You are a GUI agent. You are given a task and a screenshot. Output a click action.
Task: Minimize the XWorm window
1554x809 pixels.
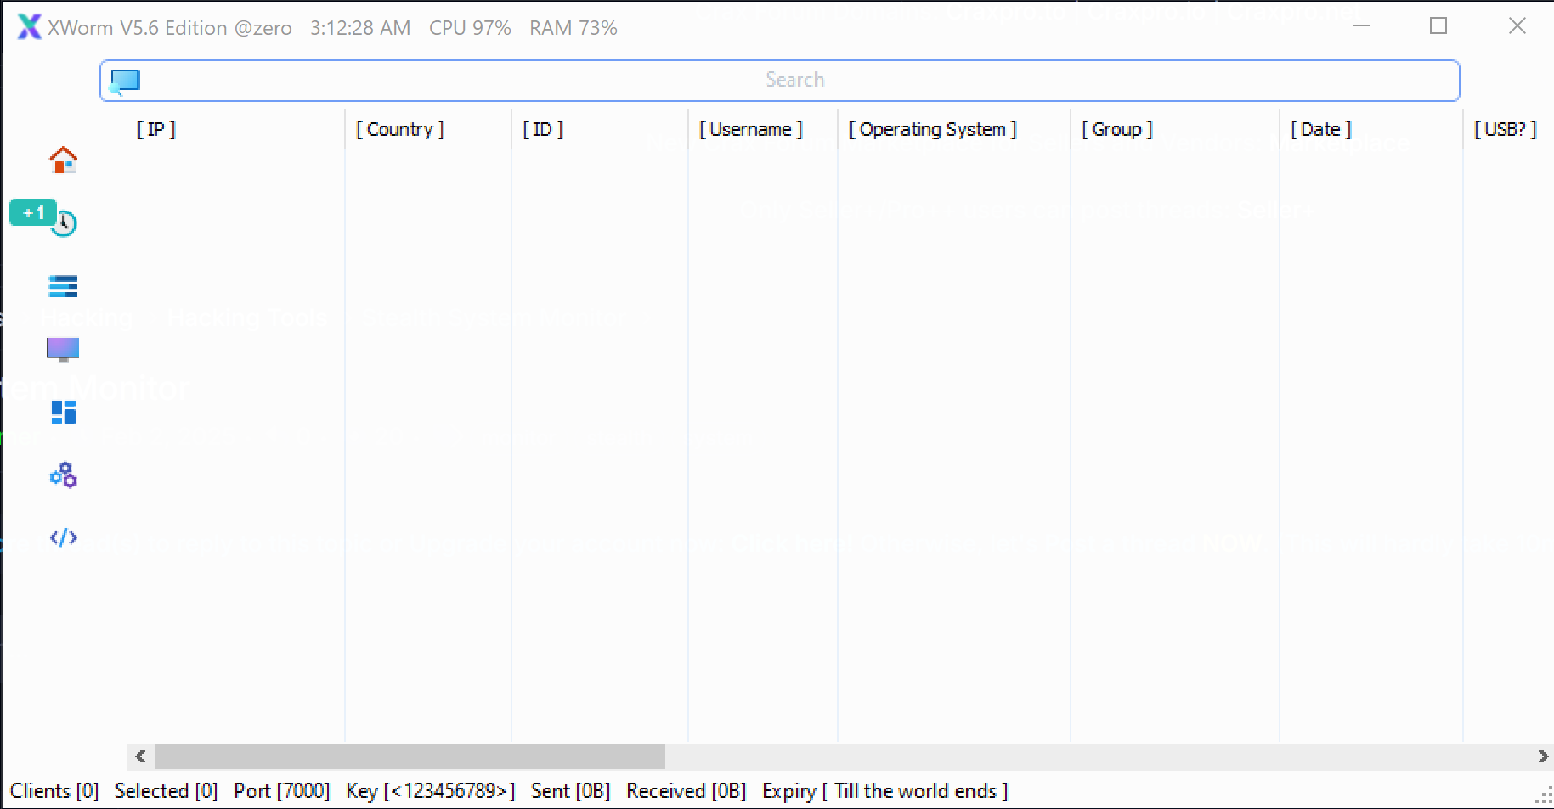click(x=1361, y=26)
